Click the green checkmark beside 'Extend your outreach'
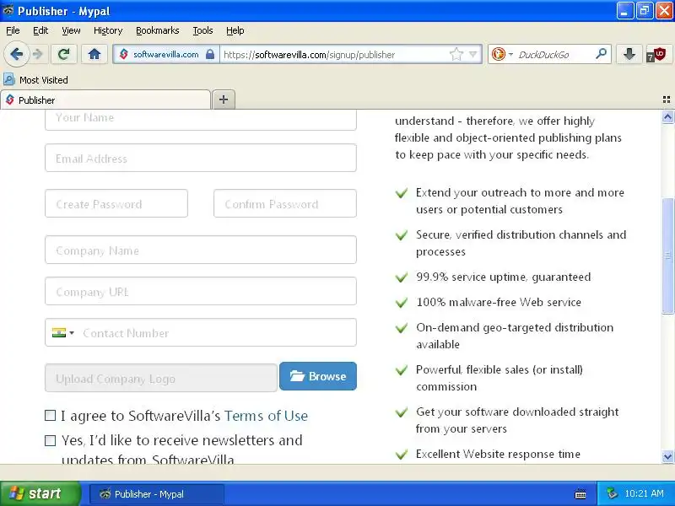 coord(402,193)
